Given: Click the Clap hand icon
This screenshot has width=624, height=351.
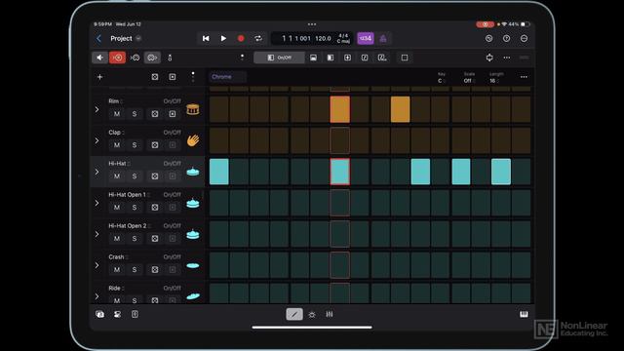Looking at the screenshot, I should pos(193,140).
